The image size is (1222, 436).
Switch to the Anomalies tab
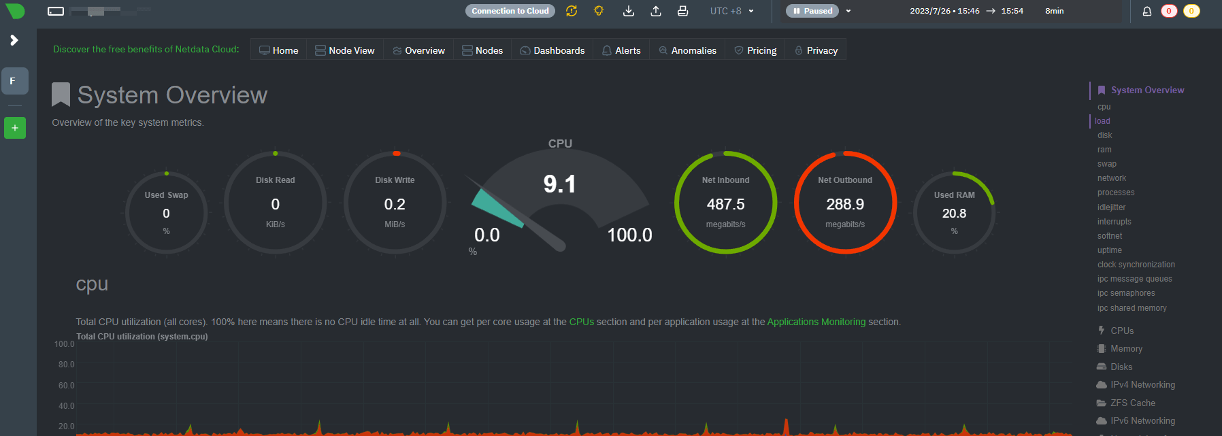(x=687, y=50)
